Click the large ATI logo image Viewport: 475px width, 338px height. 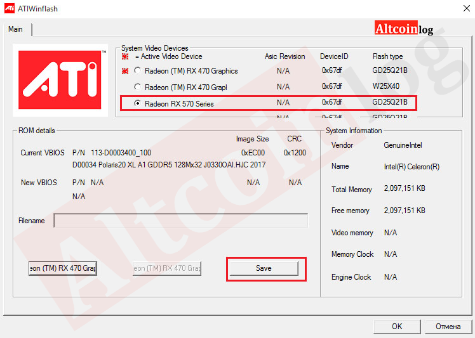60,80
